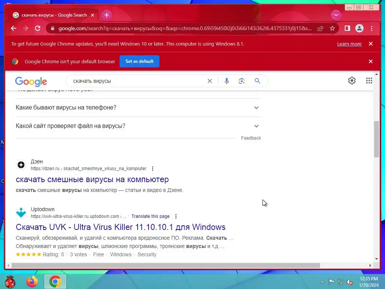Open the Chrome profile avatar
Image resolution: width=385 pixels, height=289 pixels.
pos(359,28)
